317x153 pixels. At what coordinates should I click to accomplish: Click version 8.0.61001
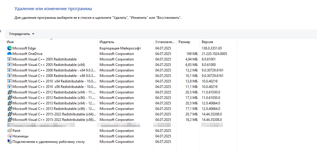[208, 59]
